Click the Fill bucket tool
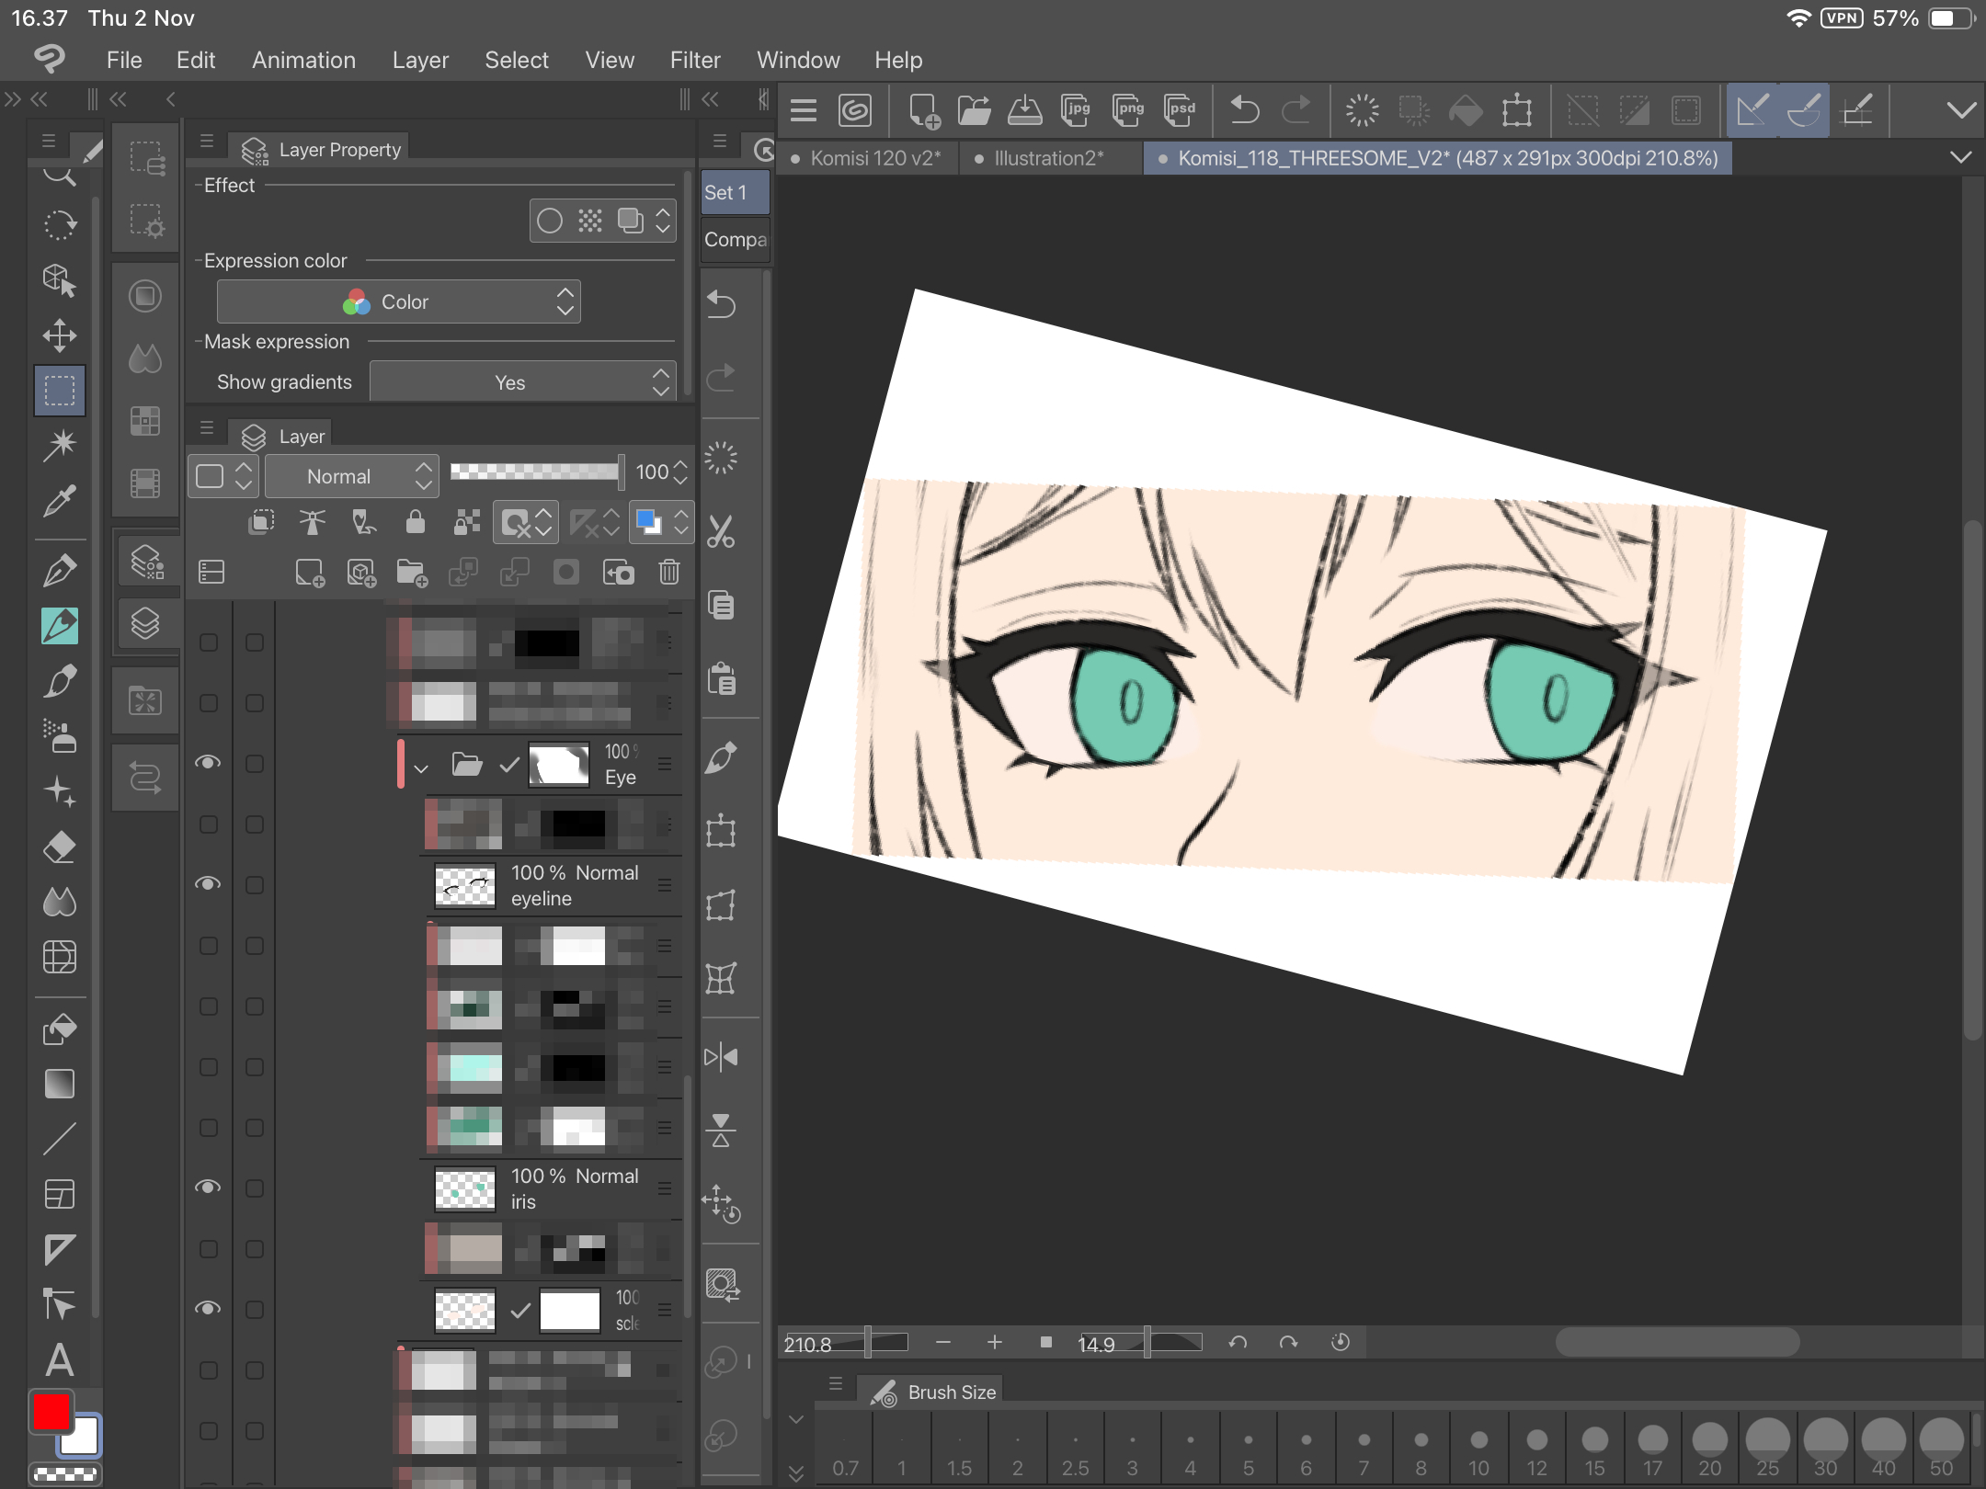Screen dimensions: 1986x1489 coord(60,1029)
